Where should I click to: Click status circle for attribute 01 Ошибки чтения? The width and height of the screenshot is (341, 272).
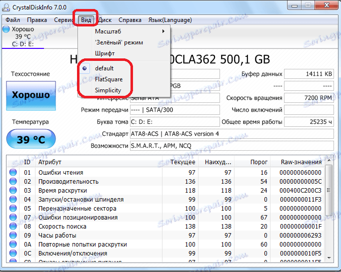click(x=13, y=172)
